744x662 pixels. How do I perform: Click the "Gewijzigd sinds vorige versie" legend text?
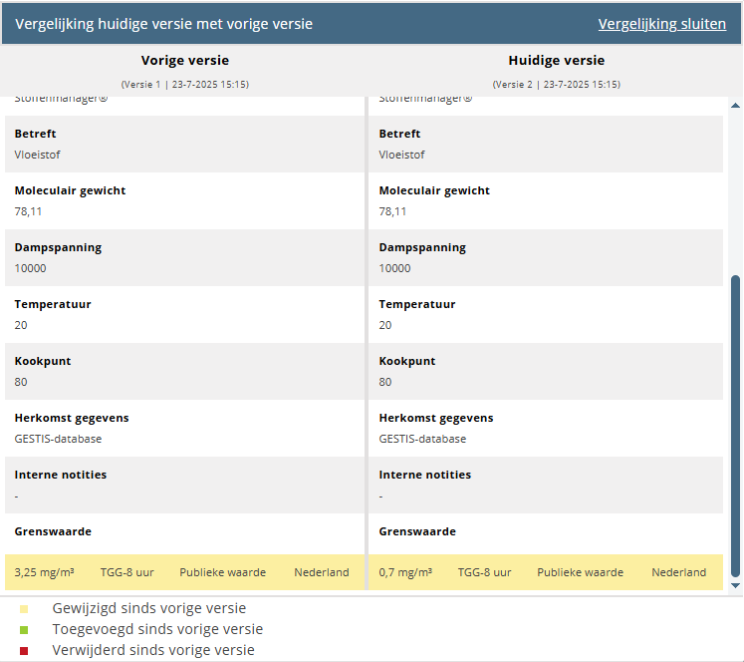149,608
